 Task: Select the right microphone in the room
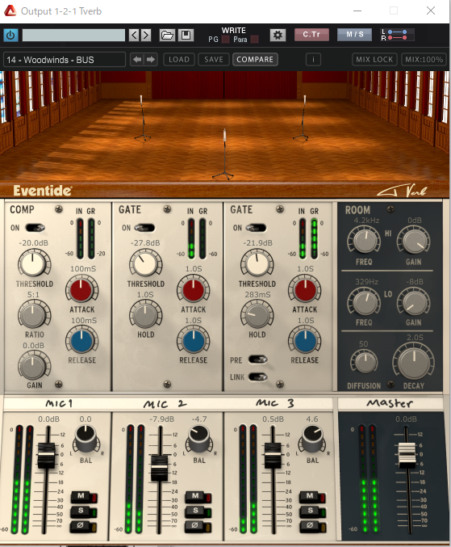click(x=303, y=118)
